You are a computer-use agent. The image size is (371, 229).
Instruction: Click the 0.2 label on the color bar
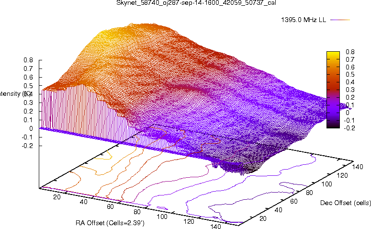click(x=350, y=97)
